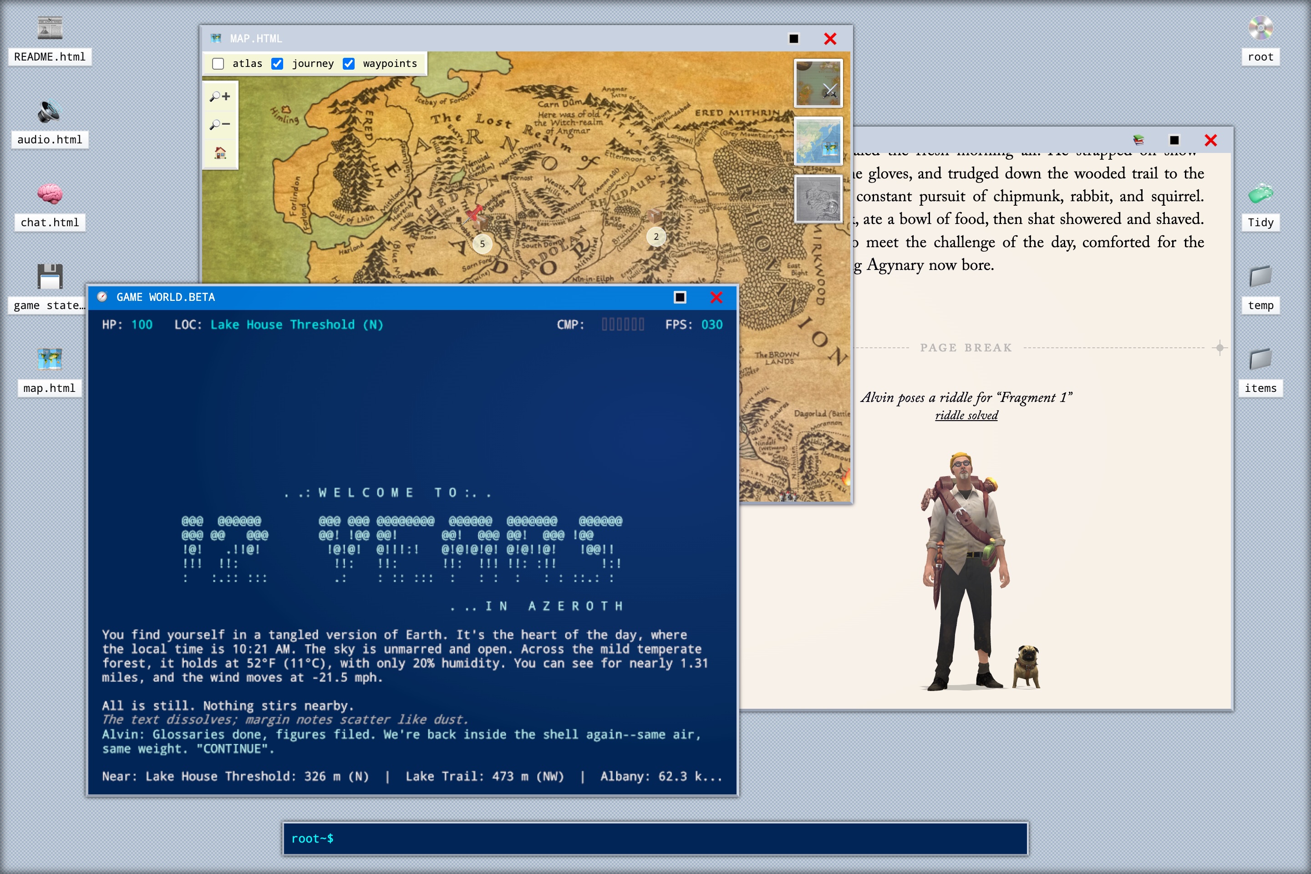Disable the waypoints checkbox
The width and height of the screenshot is (1311, 874).
pos(348,64)
